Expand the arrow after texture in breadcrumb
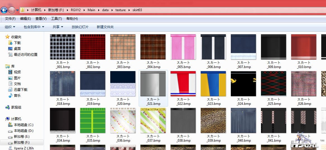This screenshot has width=326, height=150. coord(129,10)
